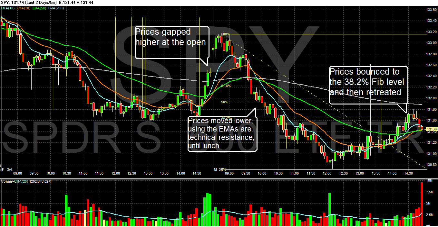The width and height of the screenshot is (438, 227).
Task: Click the 132.80 price axis label
Action: 431,54
